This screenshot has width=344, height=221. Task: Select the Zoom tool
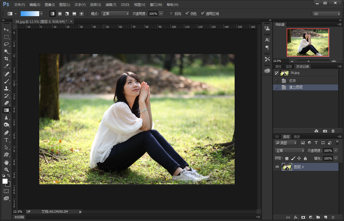point(6,170)
